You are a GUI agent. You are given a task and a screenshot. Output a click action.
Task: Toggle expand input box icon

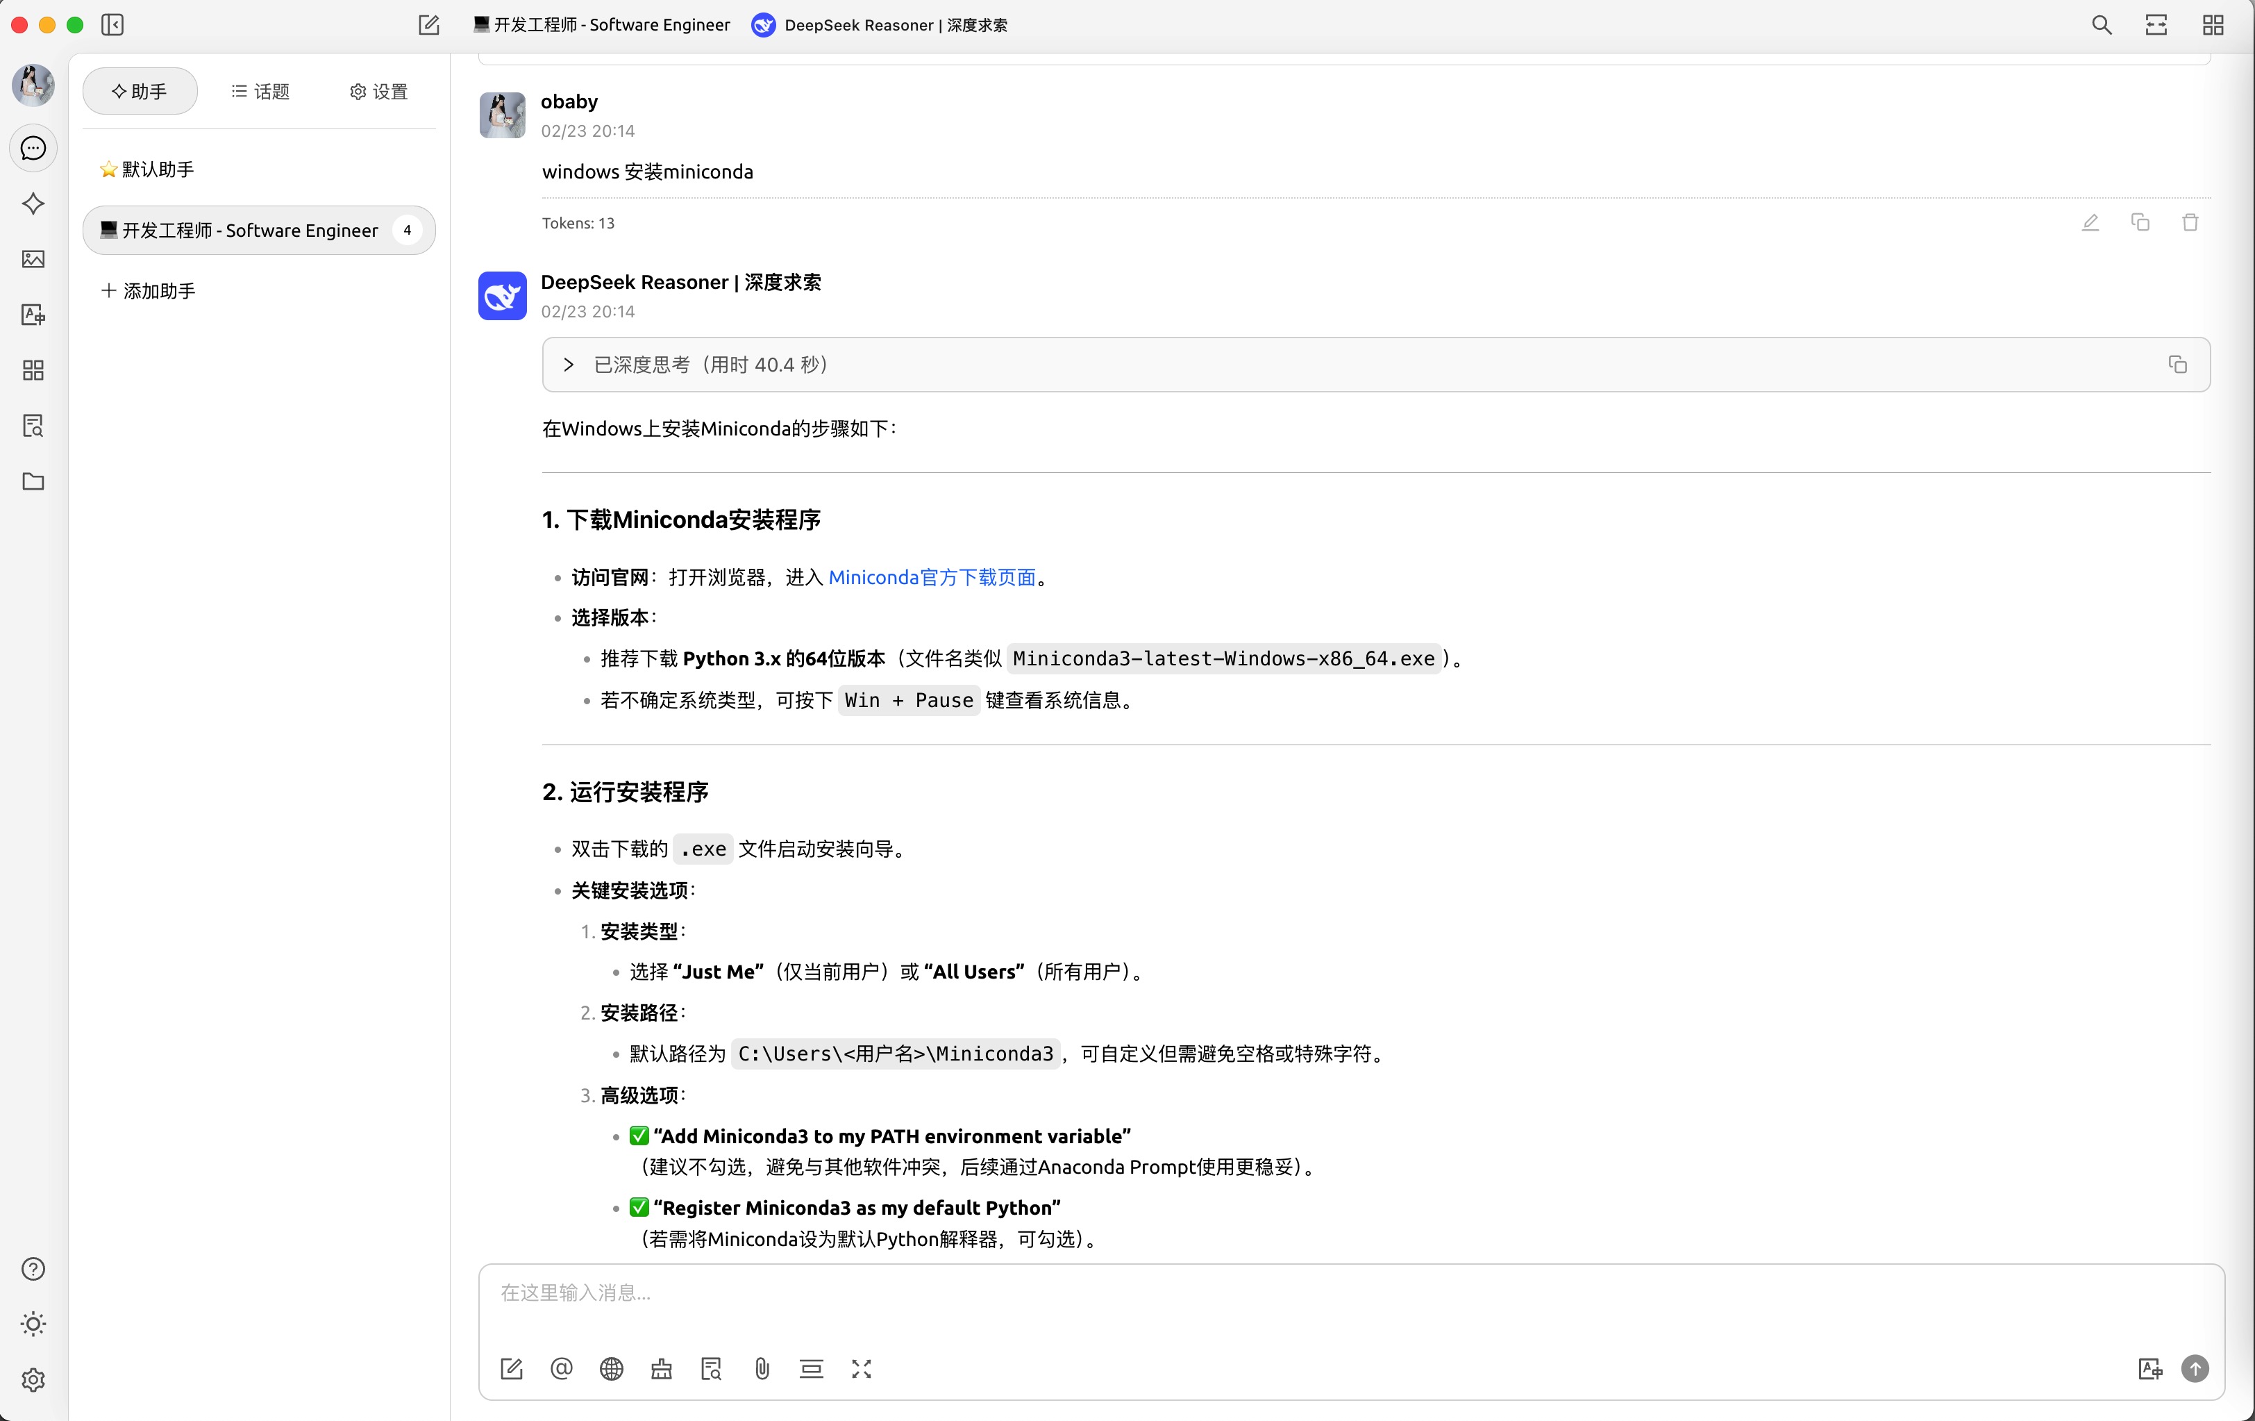861,1368
